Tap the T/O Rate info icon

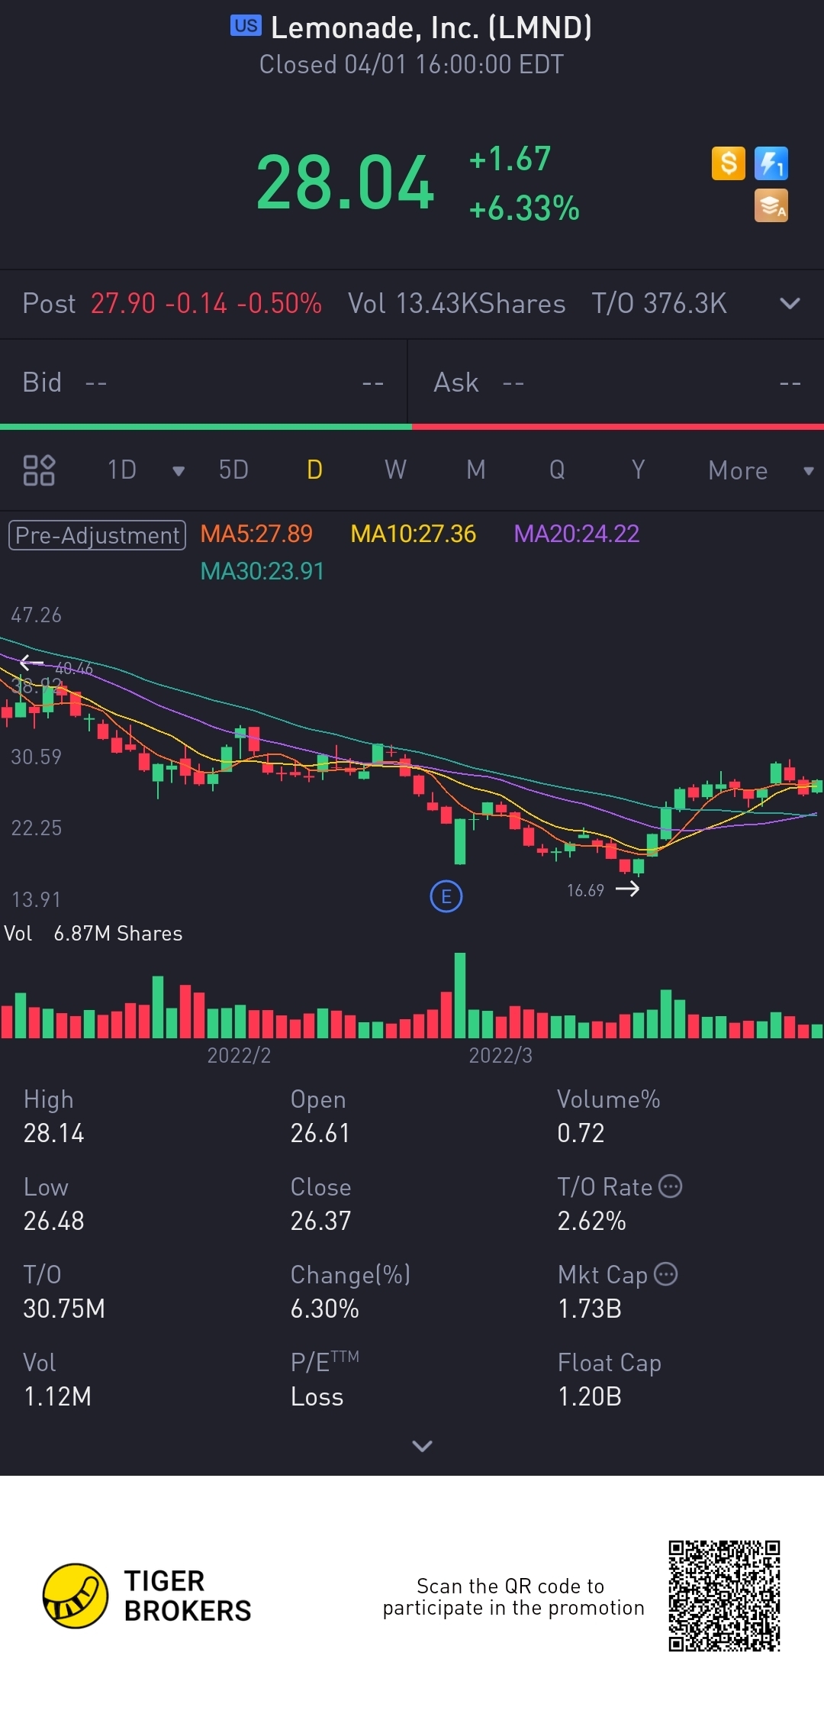click(x=670, y=1186)
